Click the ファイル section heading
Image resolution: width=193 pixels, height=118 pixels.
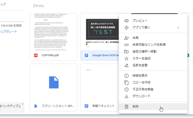tap(38, 6)
